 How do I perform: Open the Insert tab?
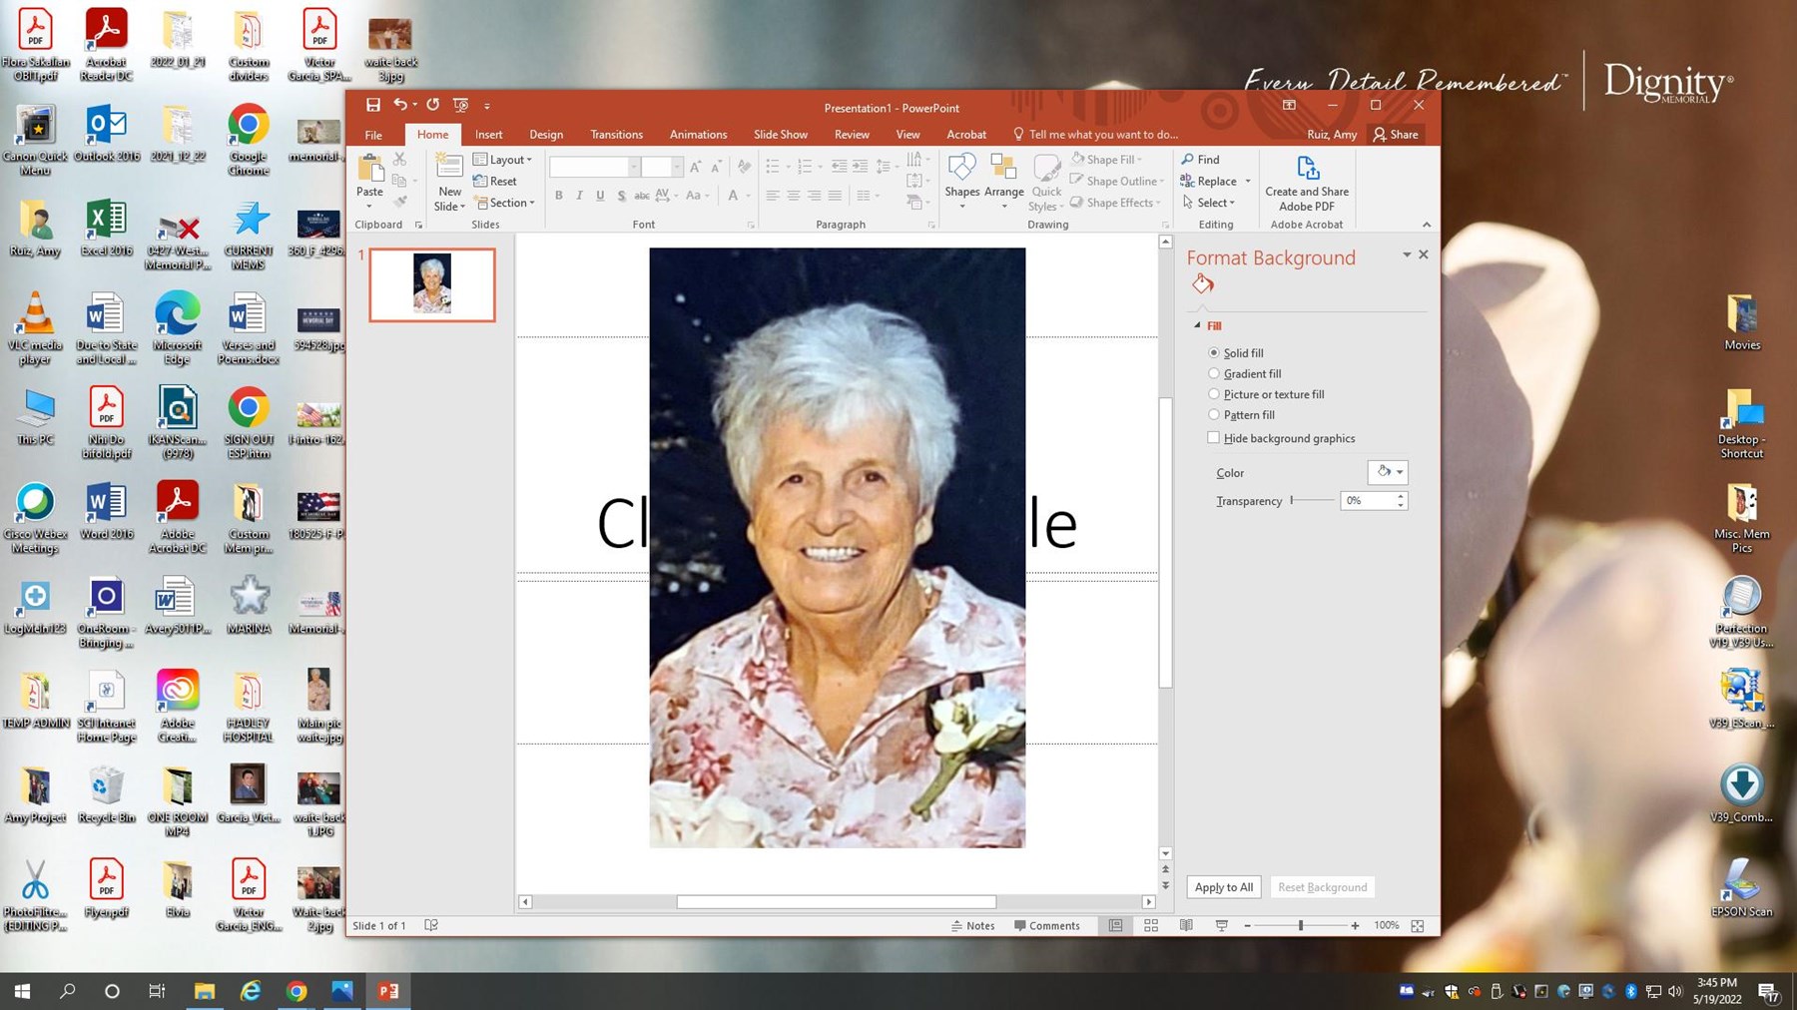(488, 135)
